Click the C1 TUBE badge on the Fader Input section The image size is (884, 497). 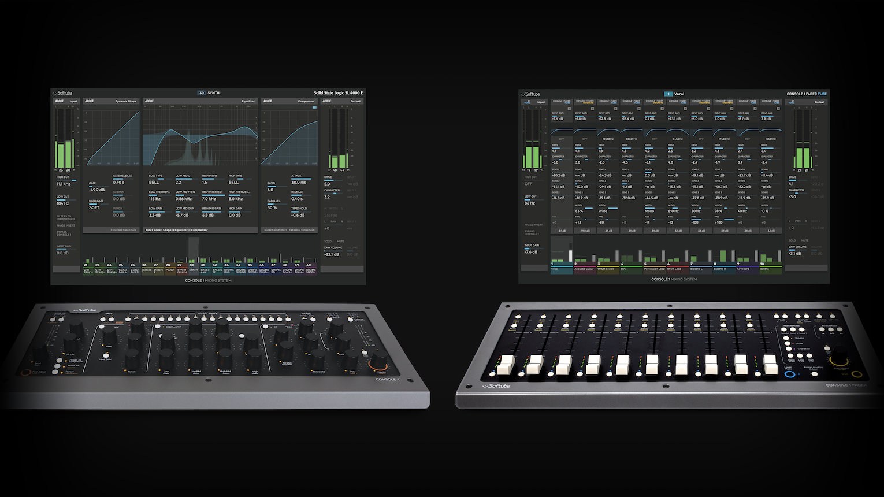tap(527, 102)
